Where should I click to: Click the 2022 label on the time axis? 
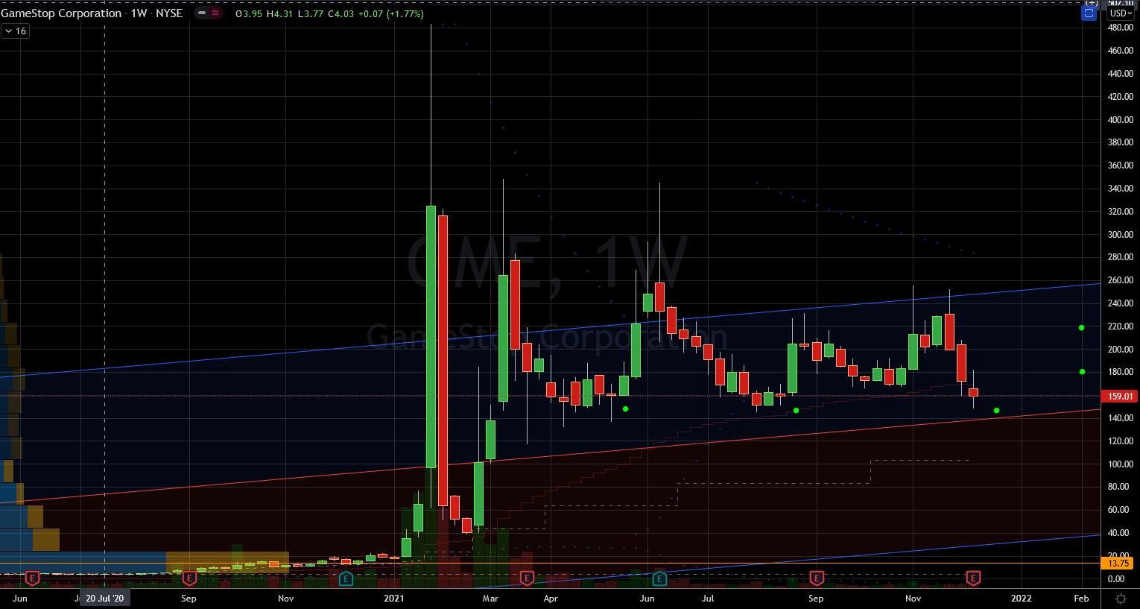pos(1021,599)
